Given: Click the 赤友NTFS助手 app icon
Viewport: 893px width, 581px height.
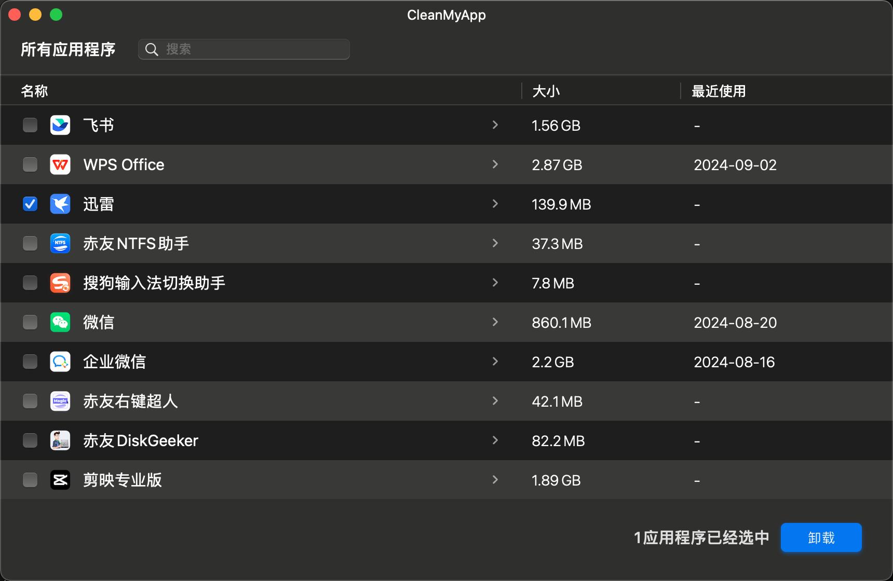Looking at the screenshot, I should click(60, 243).
